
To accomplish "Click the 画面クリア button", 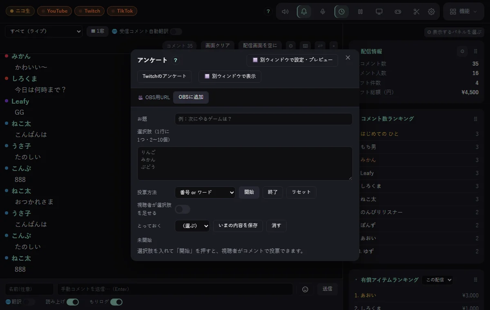I will pos(218,46).
